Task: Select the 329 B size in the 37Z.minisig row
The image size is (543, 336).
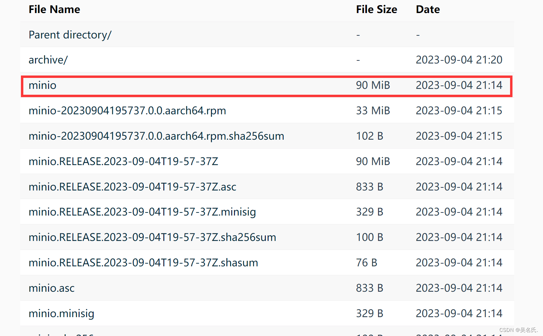Action: coord(369,212)
